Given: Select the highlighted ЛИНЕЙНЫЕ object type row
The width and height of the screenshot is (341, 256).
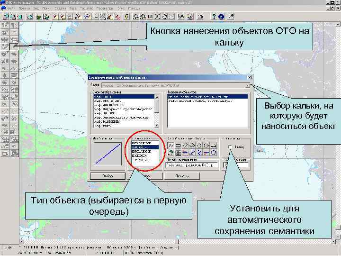Looking at the screenshot, I should point(145,147).
